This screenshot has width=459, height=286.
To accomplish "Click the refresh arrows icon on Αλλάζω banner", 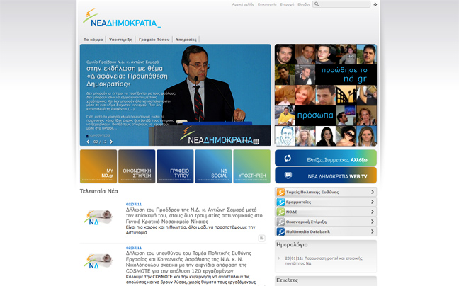I will point(288,158).
